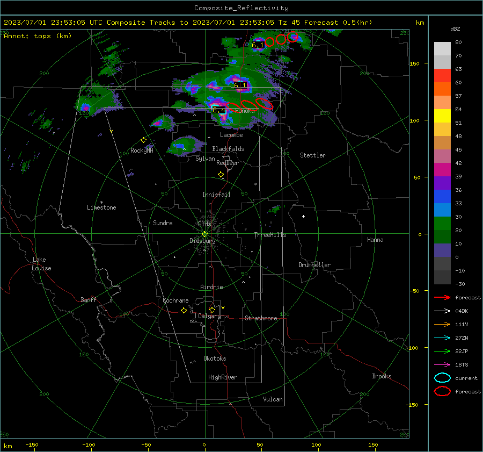Click the 6.1 top label beside red circles
This screenshot has width=483, height=452.
coord(258,45)
